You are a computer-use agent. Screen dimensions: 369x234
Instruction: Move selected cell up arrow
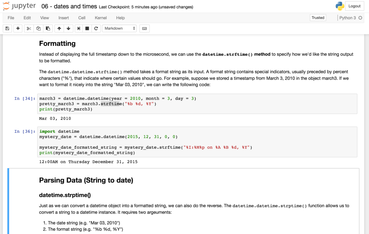pyautogui.click(x=59, y=28)
